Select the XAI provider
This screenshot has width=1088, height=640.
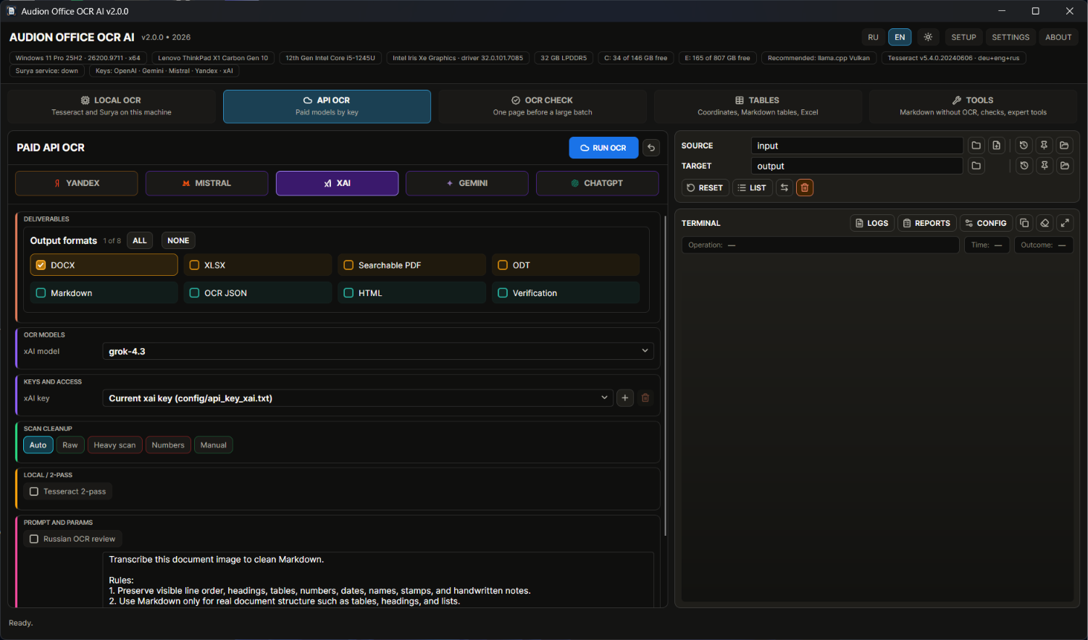point(337,183)
